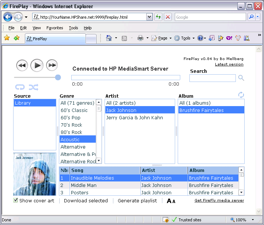264x225 pixels.
Task: Click the previous track rewind button
Action: [22, 65]
